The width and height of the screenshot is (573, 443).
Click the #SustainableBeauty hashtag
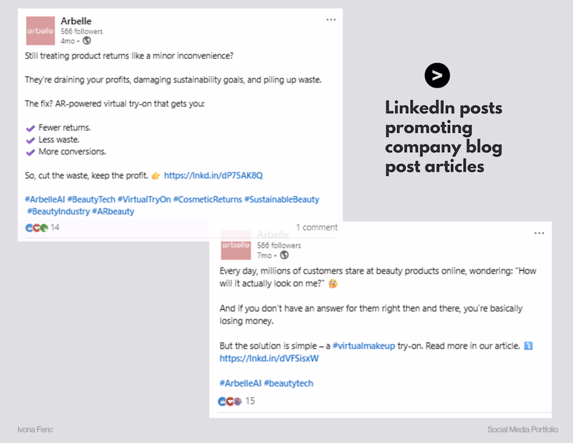coord(281,199)
